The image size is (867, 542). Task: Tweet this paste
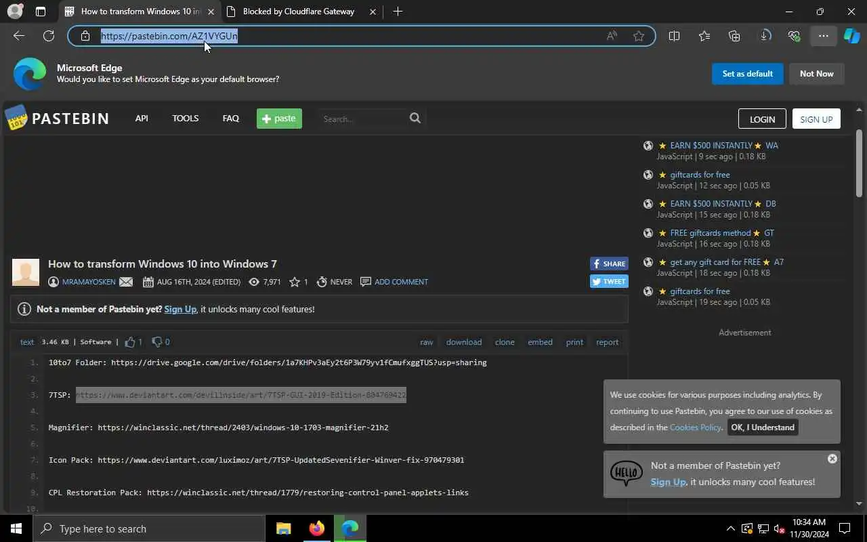pyautogui.click(x=609, y=281)
